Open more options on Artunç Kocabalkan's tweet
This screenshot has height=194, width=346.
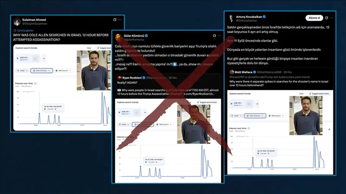click(x=331, y=18)
